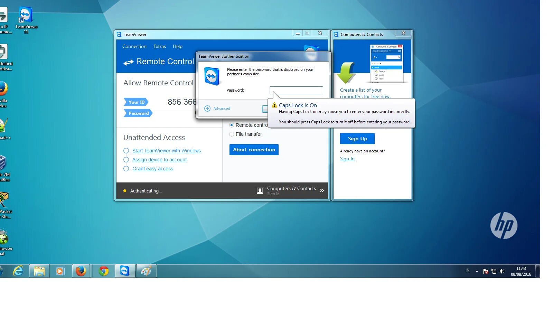Click the Abort connection button
This screenshot has height=311, width=553.
tap(254, 150)
